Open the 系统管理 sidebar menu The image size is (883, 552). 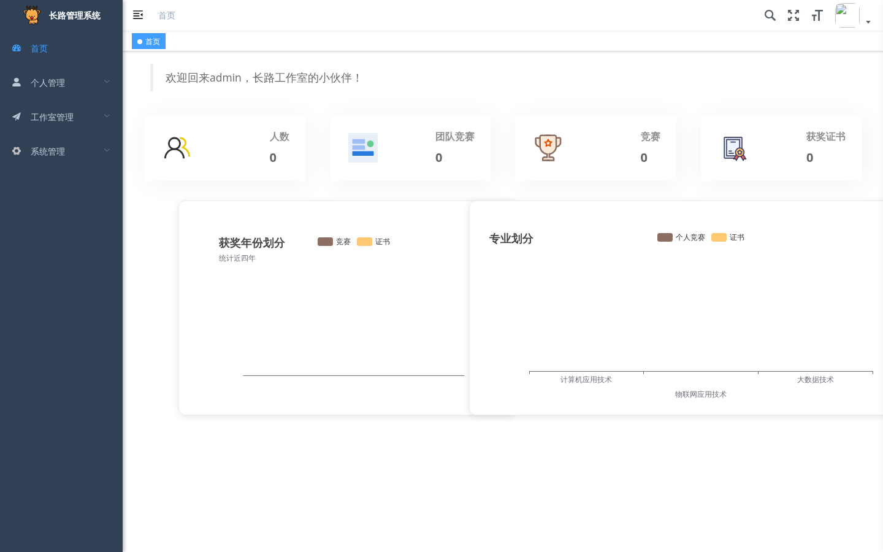tap(61, 151)
